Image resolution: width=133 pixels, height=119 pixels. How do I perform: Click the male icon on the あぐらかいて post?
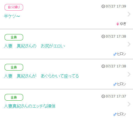(115, 84)
